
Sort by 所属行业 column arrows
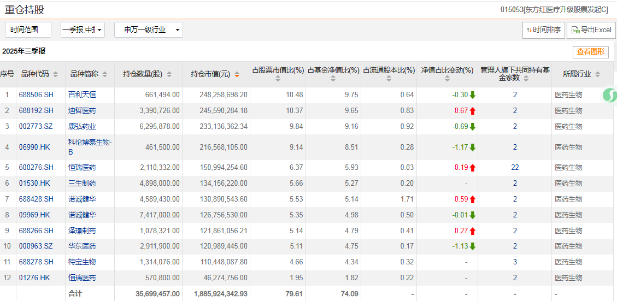[x=598, y=74]
